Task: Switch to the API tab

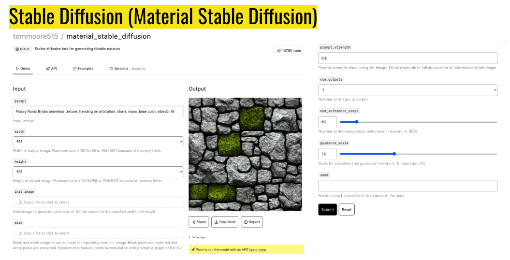Action: (x=51, y=69)
